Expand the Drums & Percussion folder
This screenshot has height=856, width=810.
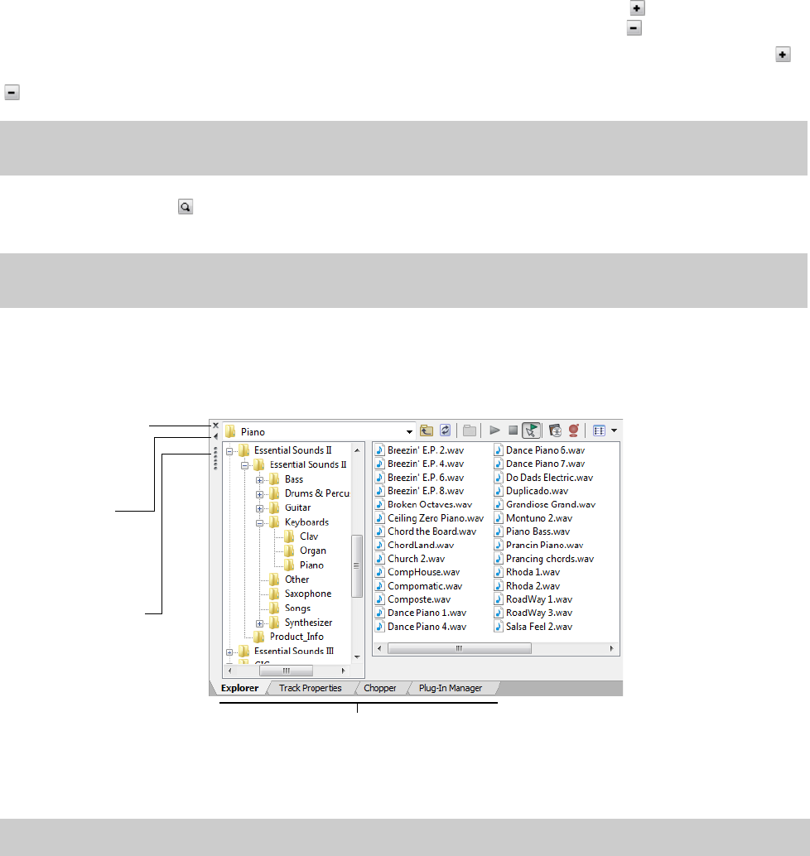tap(260, 494)
